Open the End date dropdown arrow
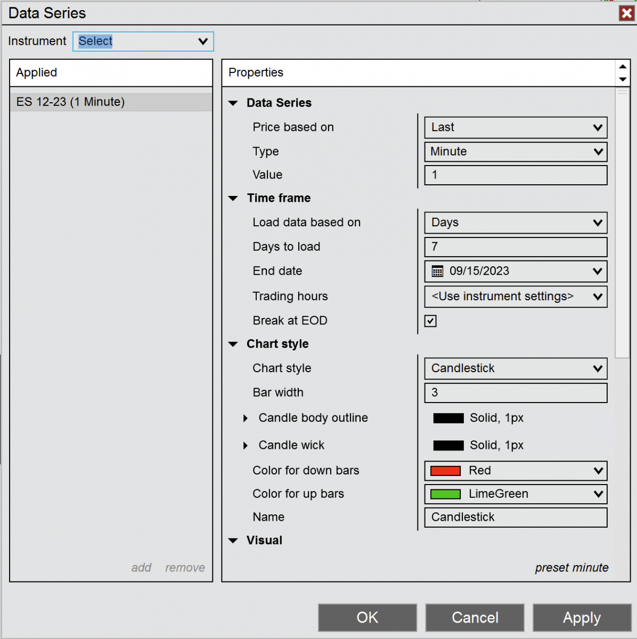The width and height of the screenshot is (637, 639). [x=598, y=272]
